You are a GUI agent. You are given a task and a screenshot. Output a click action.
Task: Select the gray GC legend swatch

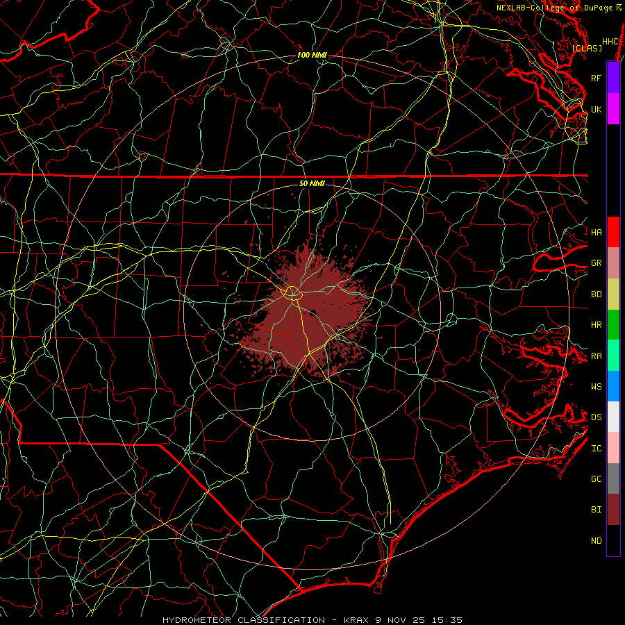click(613, 478)
